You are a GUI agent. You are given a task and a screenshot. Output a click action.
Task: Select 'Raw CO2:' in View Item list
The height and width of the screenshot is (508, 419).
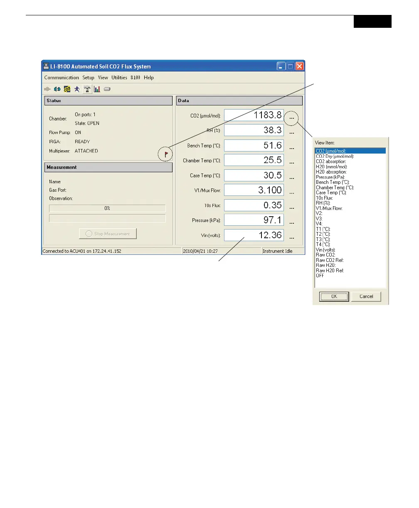[x=350, y=255]
